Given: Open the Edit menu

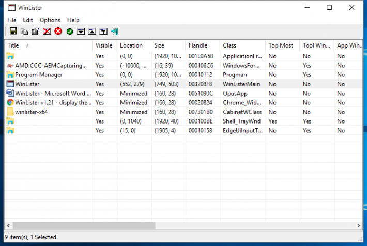Looking at the screenshot, I should [x=28, y=20].
